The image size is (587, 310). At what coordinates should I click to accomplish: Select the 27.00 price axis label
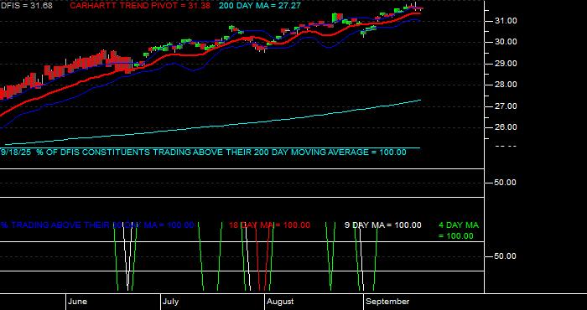pos(506,106)
